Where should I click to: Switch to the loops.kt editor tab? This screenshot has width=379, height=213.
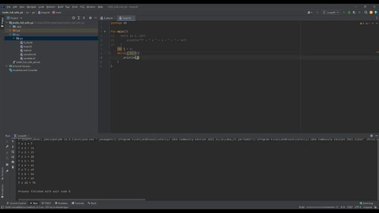pyautogui.click(x=126, y=18)
